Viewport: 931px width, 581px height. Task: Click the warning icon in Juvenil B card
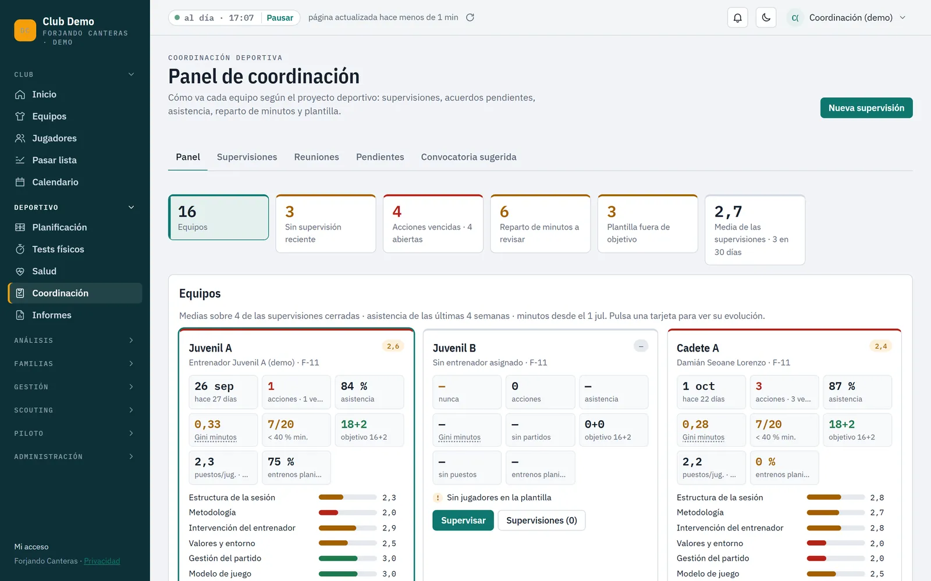[x=438, y=498]
